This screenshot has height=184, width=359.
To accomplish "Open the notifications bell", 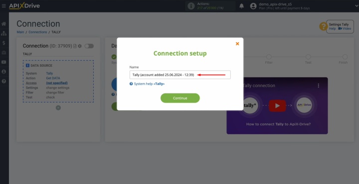I will [241, 6].
